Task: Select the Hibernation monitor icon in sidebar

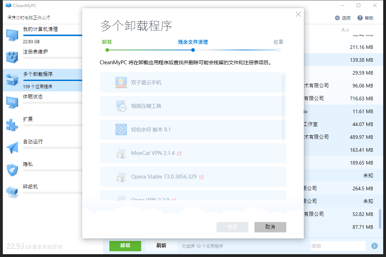Action: (12, 102)
